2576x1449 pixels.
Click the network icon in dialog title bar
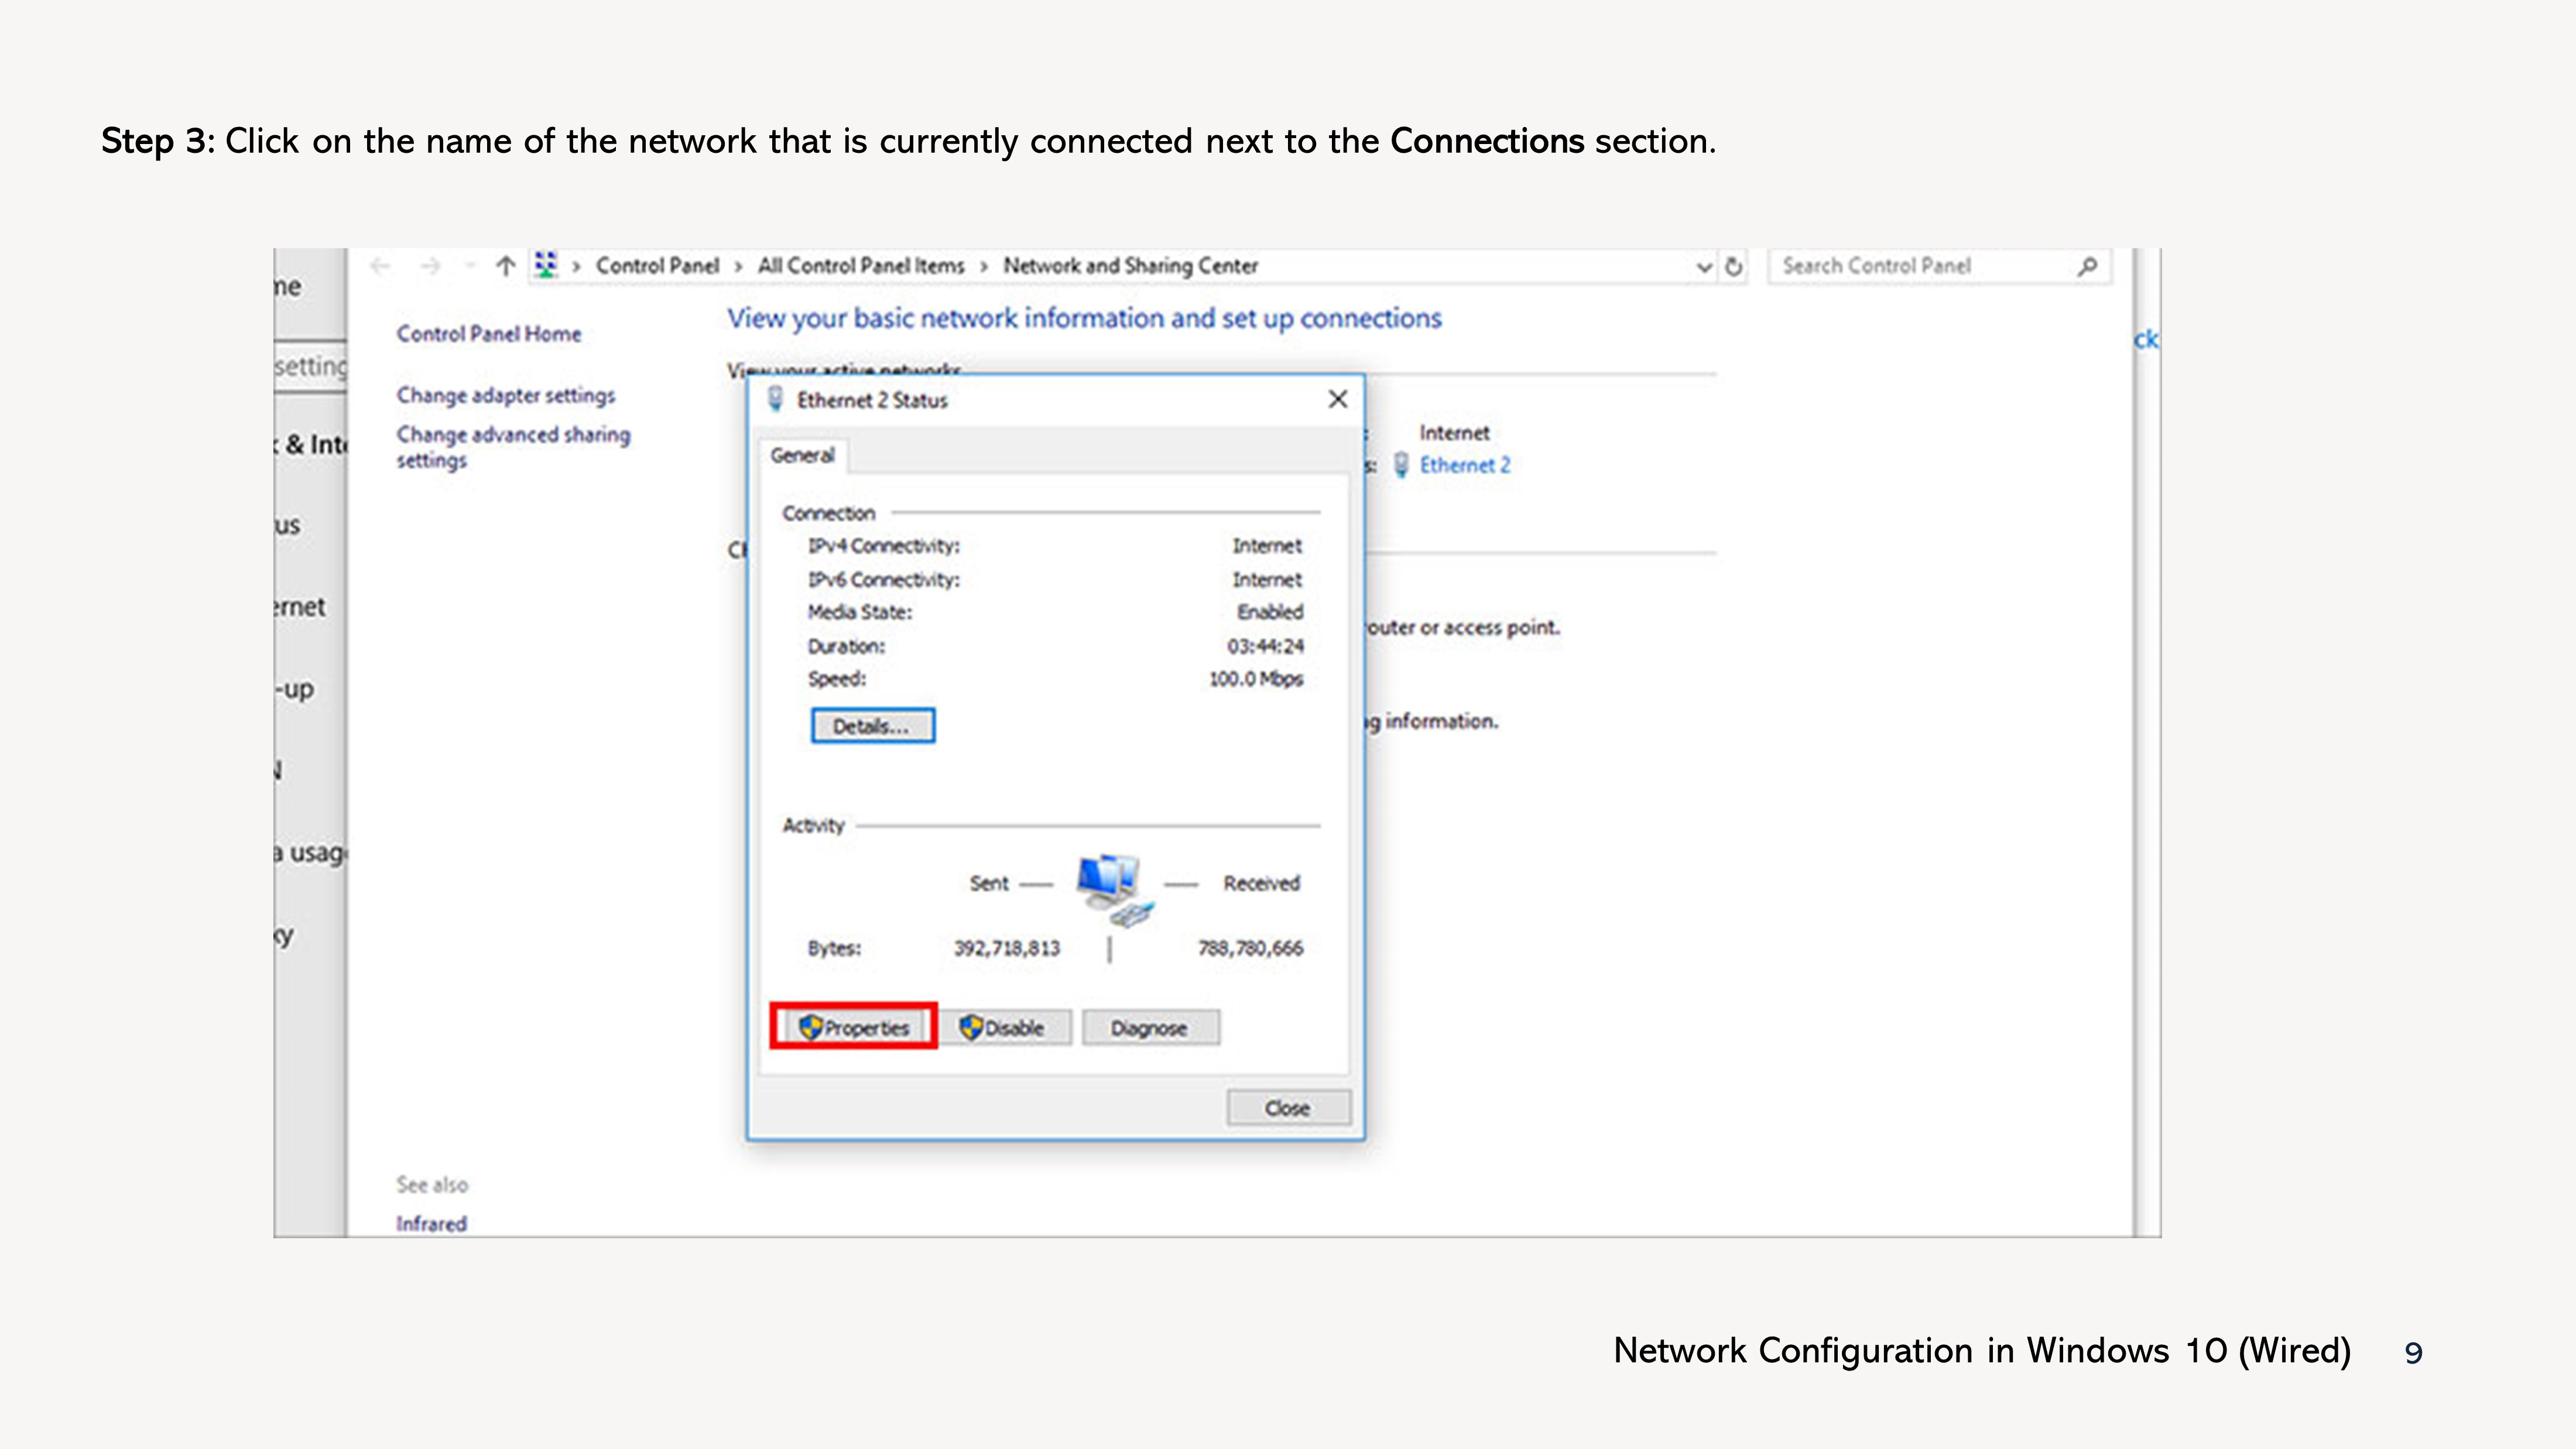click(775, 400)
